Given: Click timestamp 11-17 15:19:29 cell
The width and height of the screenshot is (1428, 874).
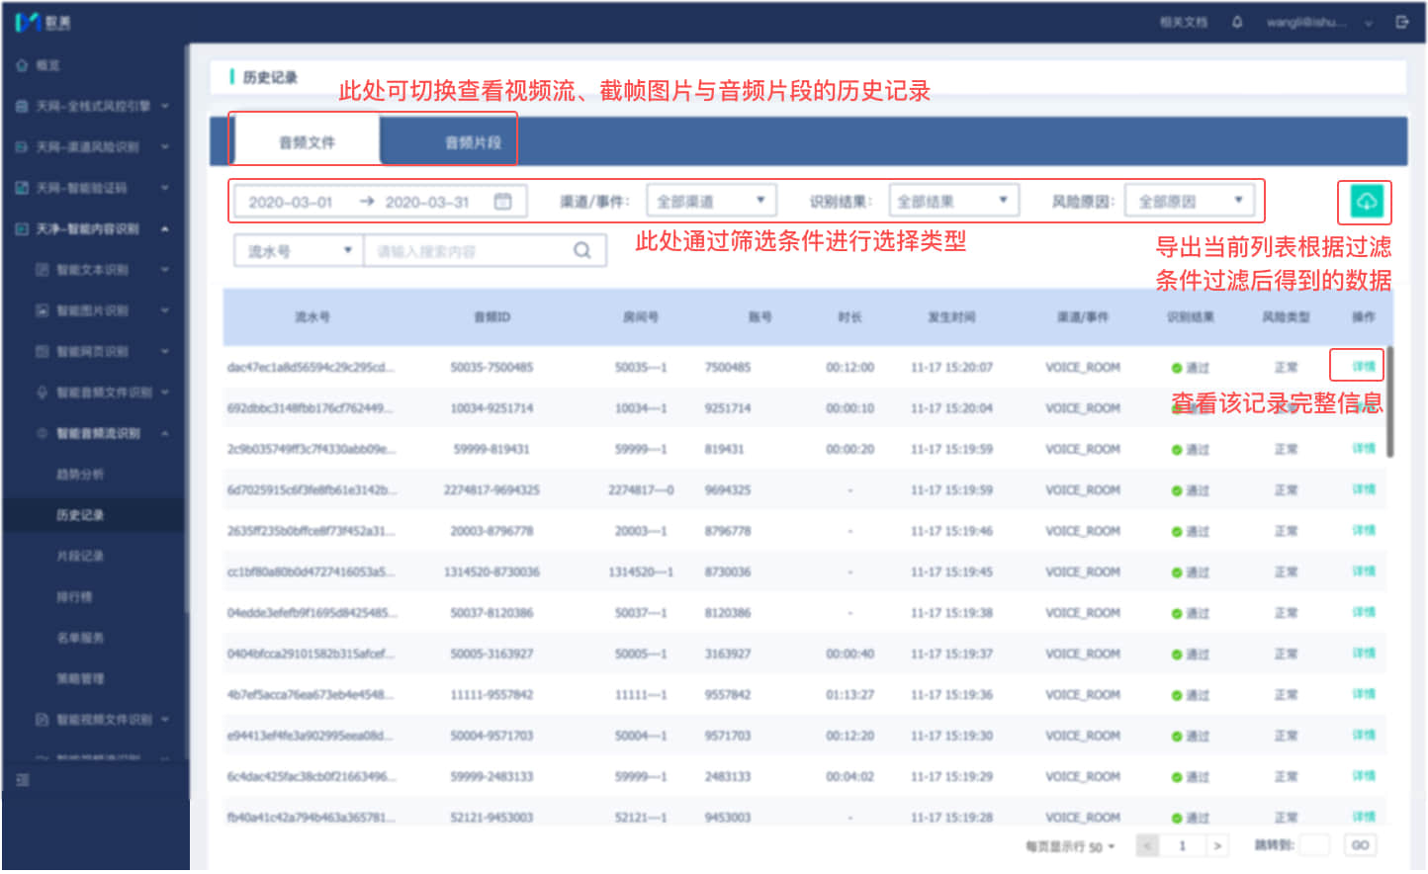Looking at the screenshot, I should point(951,777).
